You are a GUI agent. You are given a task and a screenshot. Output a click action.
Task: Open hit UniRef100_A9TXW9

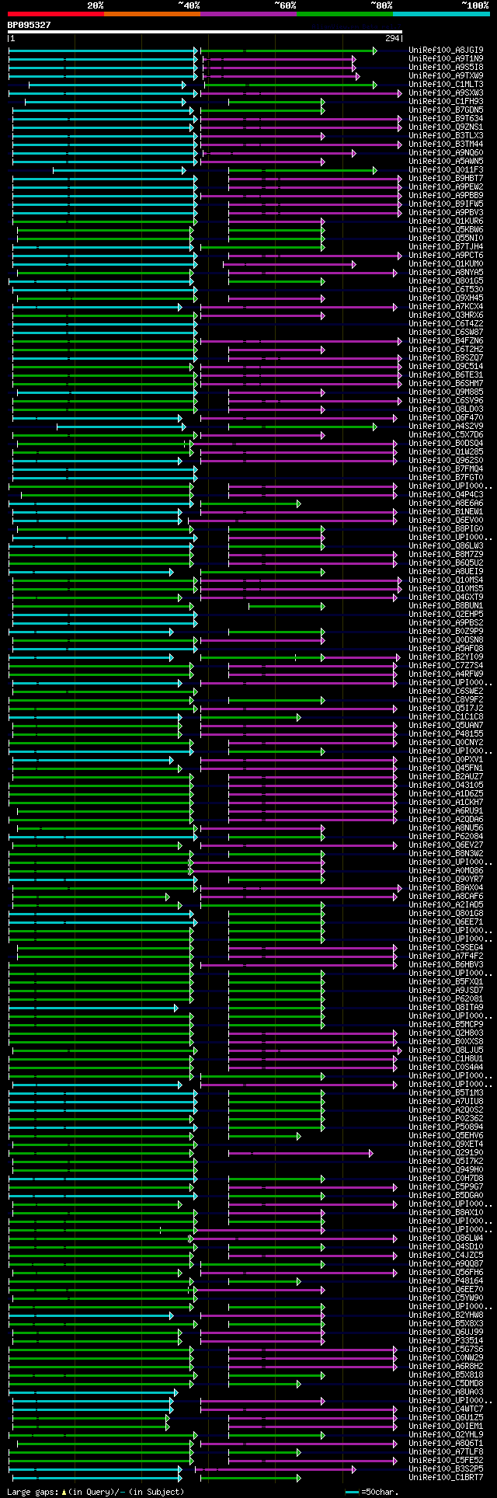click(446, 76)
